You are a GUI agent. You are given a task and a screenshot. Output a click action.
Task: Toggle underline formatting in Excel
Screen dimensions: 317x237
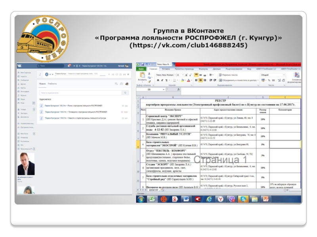point(166,81)
